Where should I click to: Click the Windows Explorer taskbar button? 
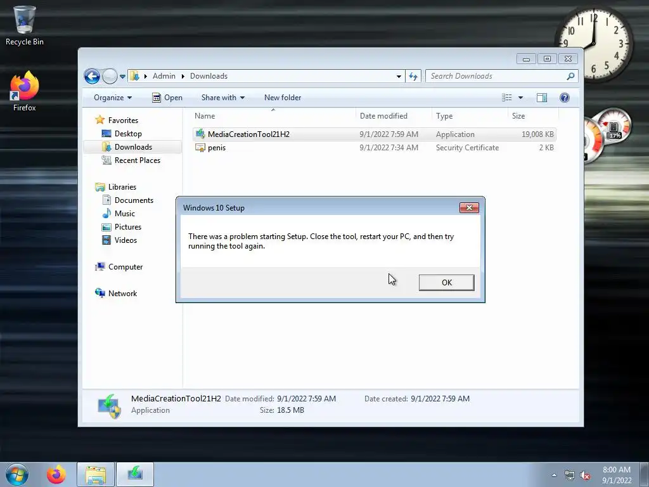coord(96,474)
